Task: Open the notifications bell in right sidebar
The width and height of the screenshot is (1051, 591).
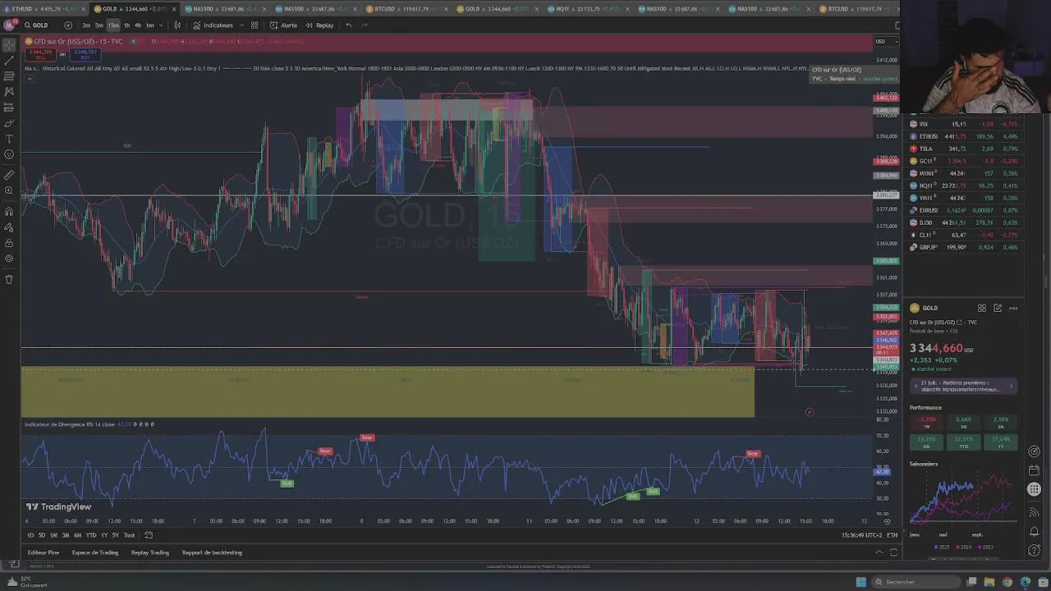Action: click(x=1034, y=531)
